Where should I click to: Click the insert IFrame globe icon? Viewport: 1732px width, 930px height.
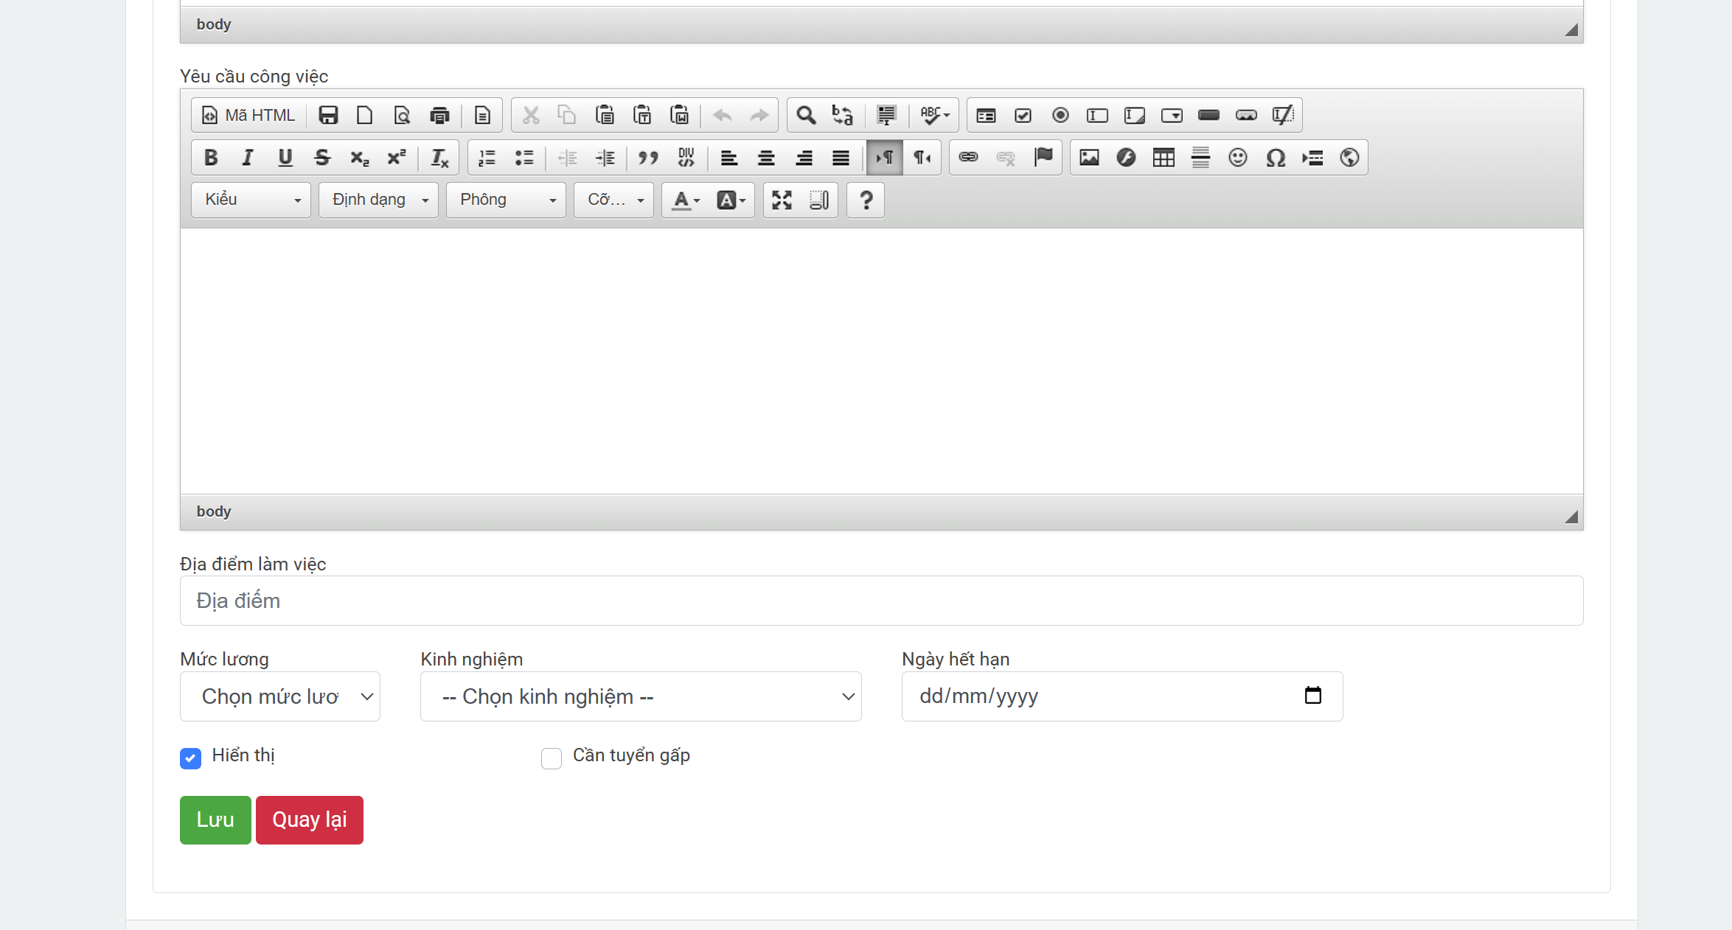pyautogui.click(x=1349, y=158)
